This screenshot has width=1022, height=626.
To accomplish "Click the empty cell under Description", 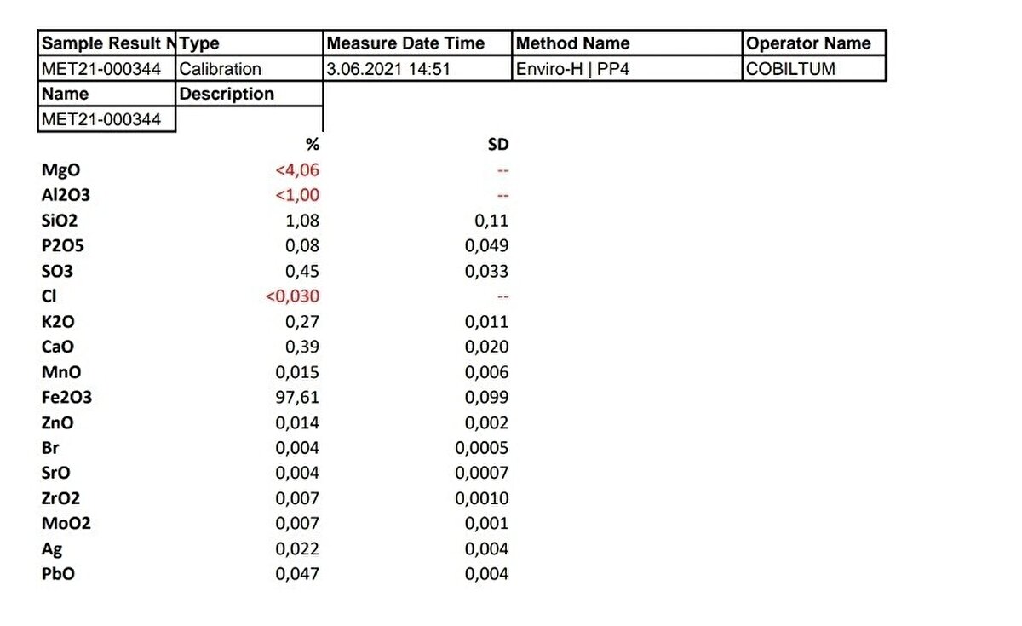I will pos(250,119).
